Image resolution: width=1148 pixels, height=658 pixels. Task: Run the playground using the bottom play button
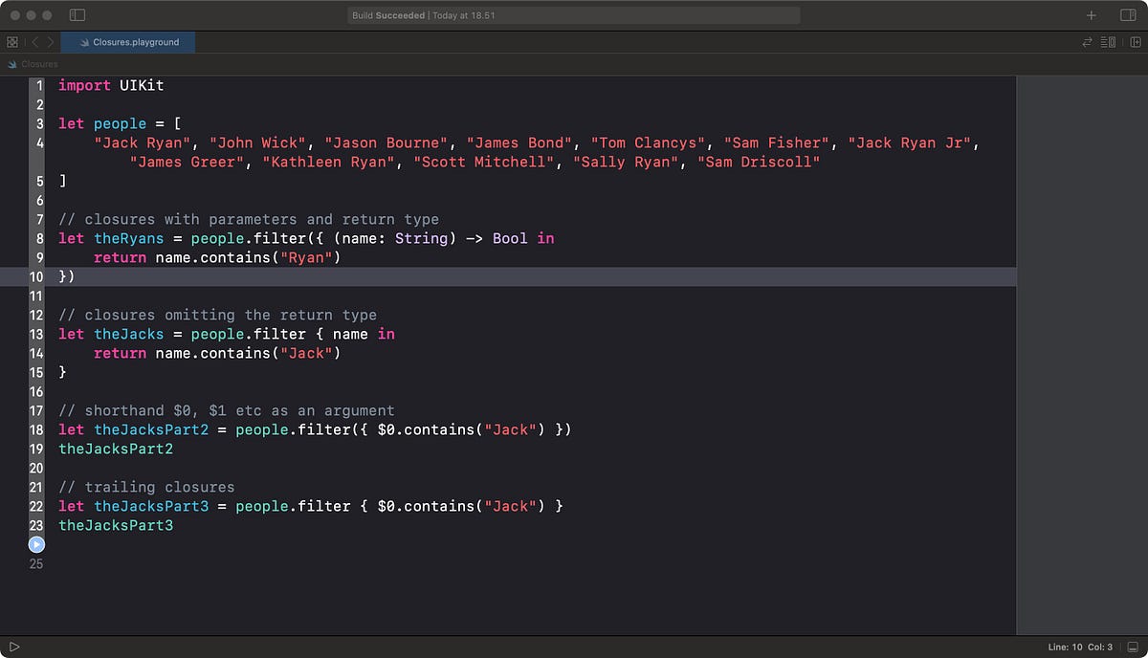pyautogui.click(x=13, y=647)
